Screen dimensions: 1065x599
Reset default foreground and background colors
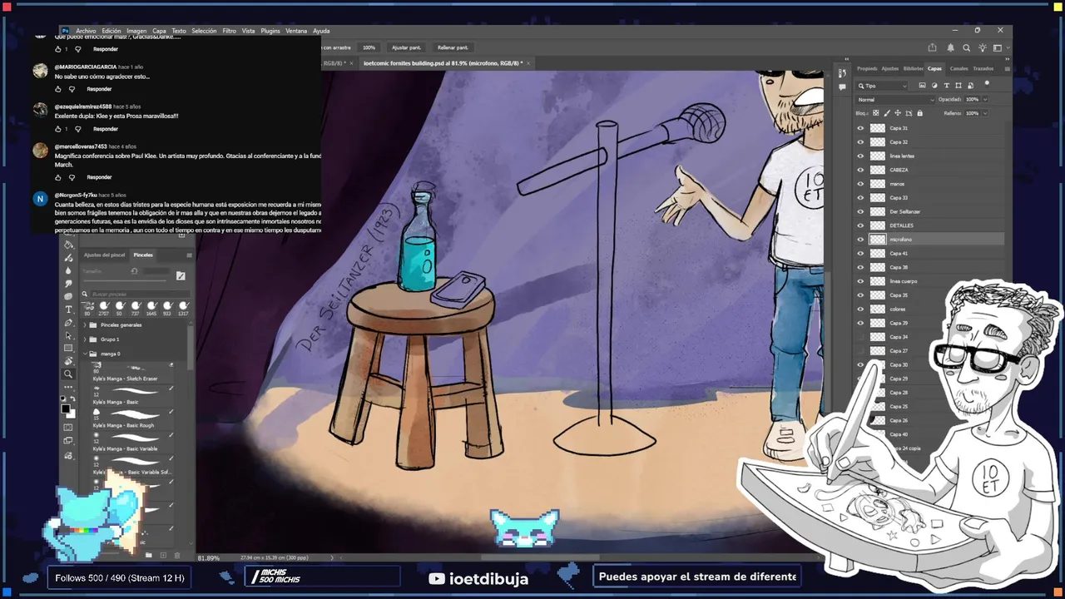62,399
